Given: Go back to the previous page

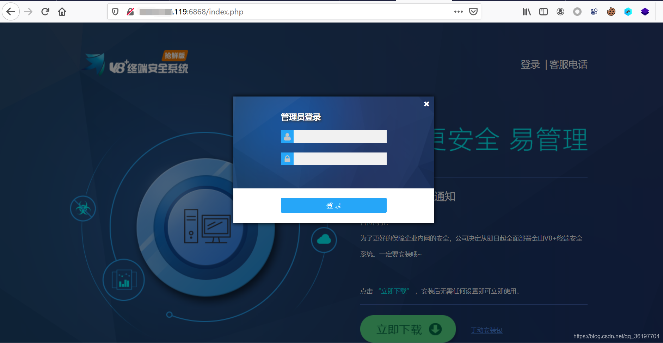Looking at the screenshot, I should pyautogui.click(x=11, y=12).
